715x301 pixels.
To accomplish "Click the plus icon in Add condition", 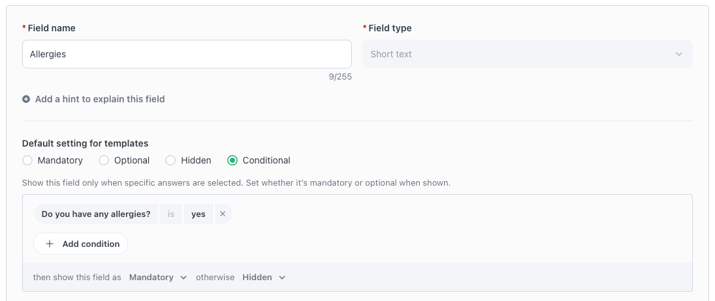I will [x=50, y=244].
